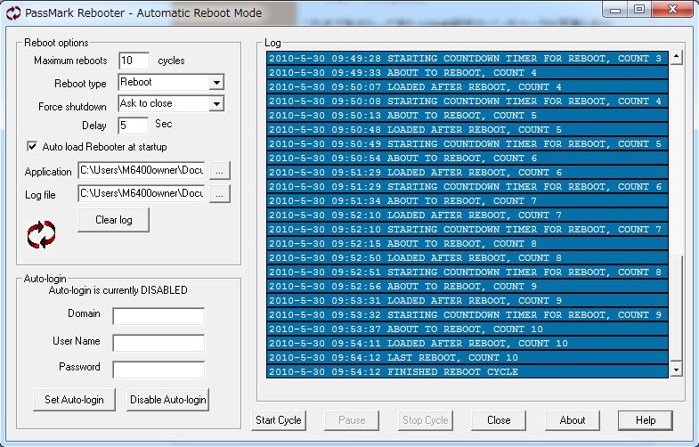The width and height of the screenshot is (699, 447).
Task: Open the Help button
Action: (x=646, y=420)
